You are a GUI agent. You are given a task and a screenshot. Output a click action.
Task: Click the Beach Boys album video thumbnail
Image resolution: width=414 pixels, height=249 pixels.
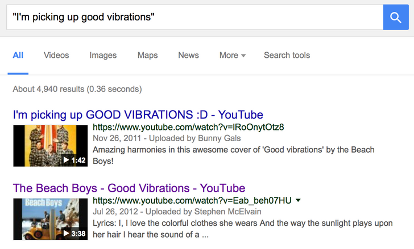coord(50,218)
